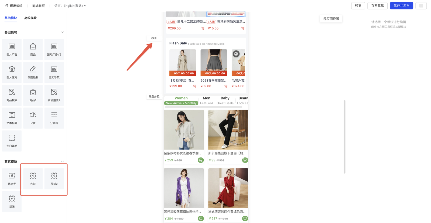Collapse the 基础模块 section
Image resolution: width=431 pixels, height=223 pixels.
coord(62,32)
